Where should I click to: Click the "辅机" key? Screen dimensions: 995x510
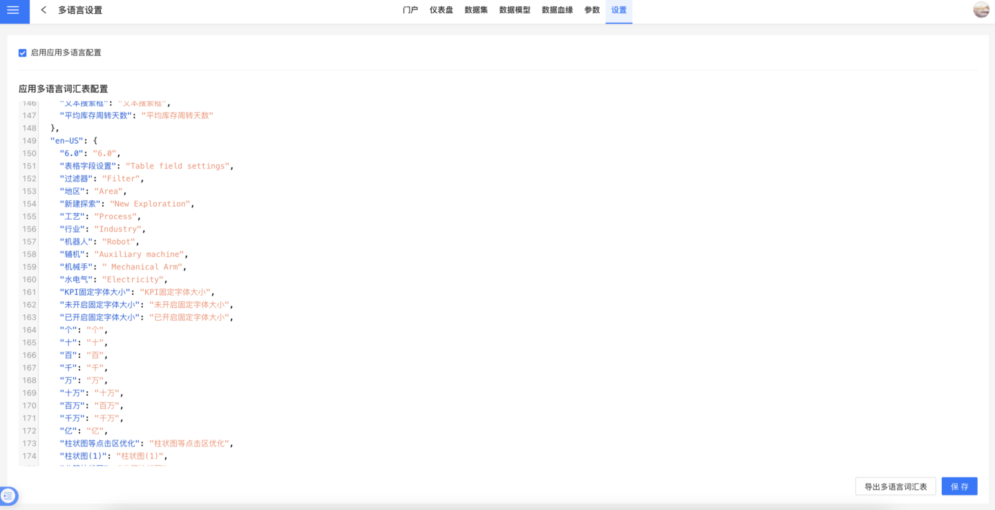coord(73,254)
